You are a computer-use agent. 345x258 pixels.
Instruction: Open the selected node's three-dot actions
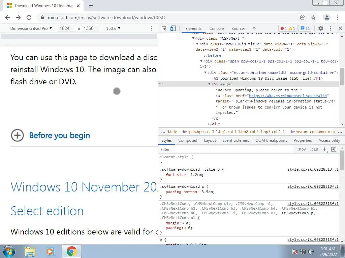[x=161, y=84]
